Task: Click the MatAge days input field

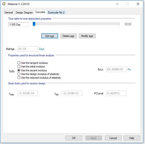Action: tap(27, 49)
